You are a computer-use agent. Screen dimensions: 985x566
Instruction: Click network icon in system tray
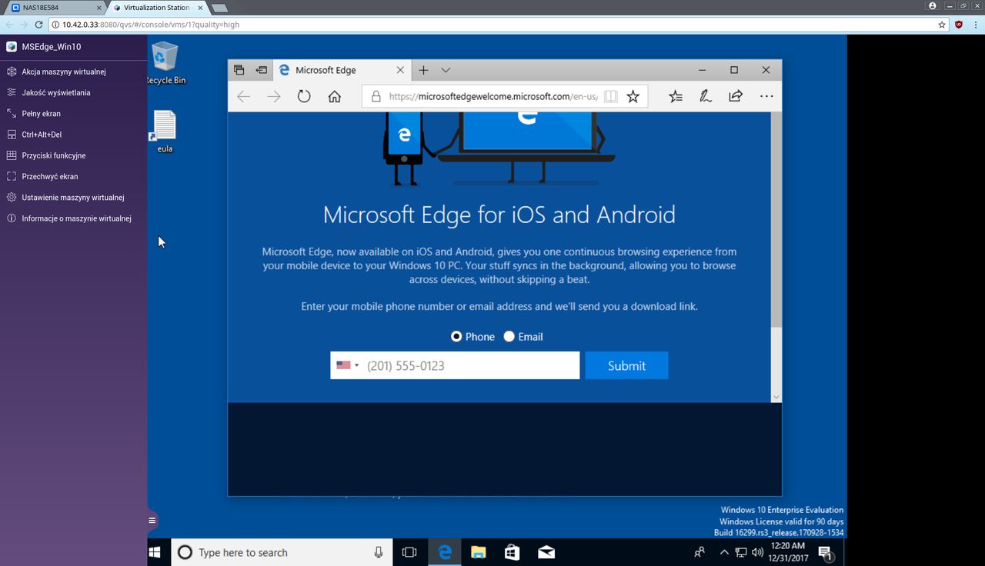tap(741, 552)
